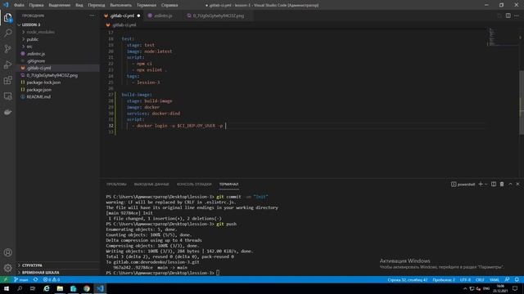Image resolution: width=524 pixels, height=294 pixels.
Task: Change YAML language mode in status bar
Action: pyautogui.click(x=494, y=279)
